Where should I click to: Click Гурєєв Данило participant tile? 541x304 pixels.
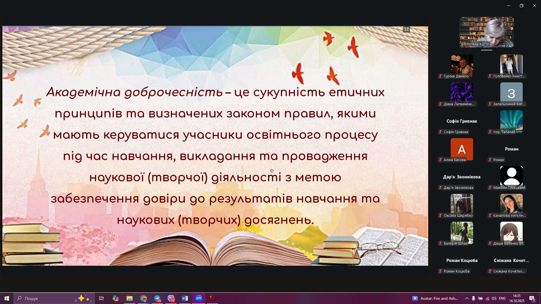click(x=462, y=66)
